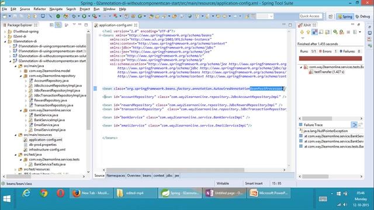Click the green Run button in toolbar

(84, 16)
